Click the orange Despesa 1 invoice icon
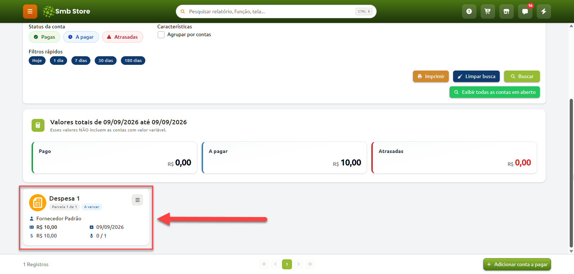This screenshot has width=574, height=274. 38,203
